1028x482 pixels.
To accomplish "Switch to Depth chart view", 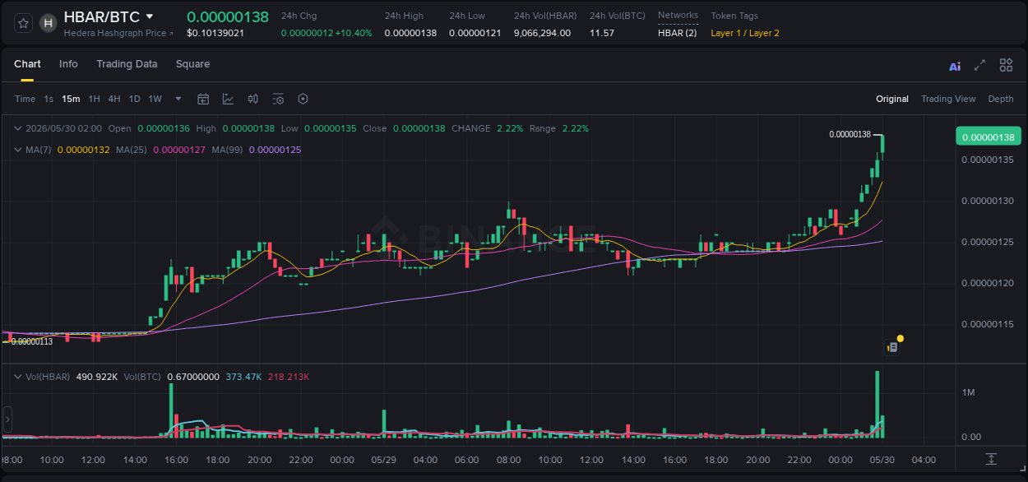I will pyautogui.click(x=1001, y=99).
